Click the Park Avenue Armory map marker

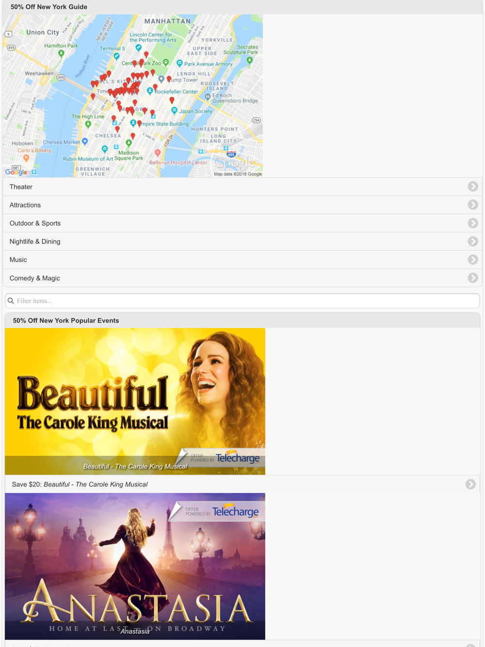(179, 63)
